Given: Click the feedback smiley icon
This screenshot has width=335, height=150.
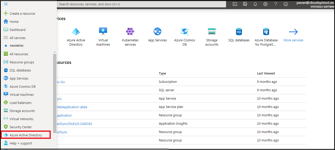Looking at the screenshot, I should (286, 4).
